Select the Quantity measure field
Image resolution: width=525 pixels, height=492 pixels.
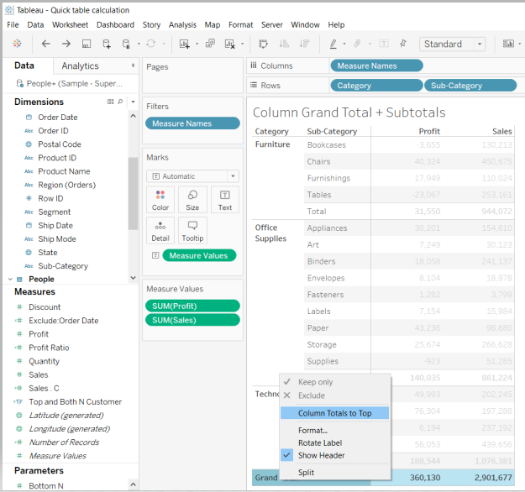pos(44,361)
